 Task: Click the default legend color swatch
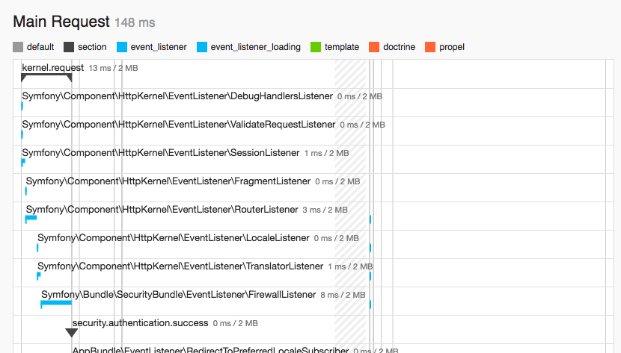pos(18,47)
